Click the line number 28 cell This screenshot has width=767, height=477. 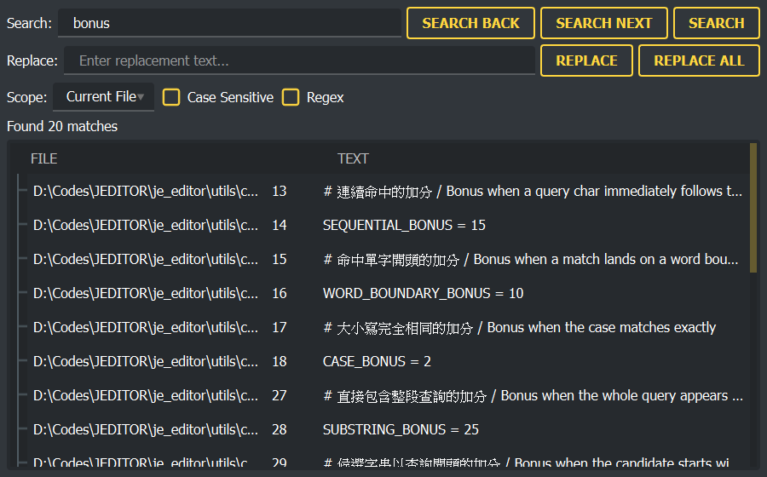280,429
